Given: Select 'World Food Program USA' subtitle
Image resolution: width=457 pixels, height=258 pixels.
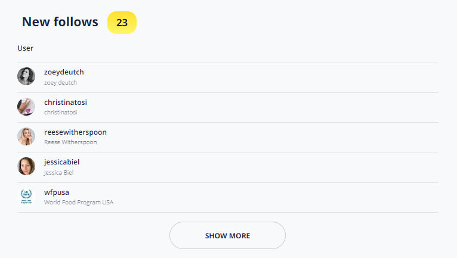Looking at the screenshot, I should click(79, 202).
